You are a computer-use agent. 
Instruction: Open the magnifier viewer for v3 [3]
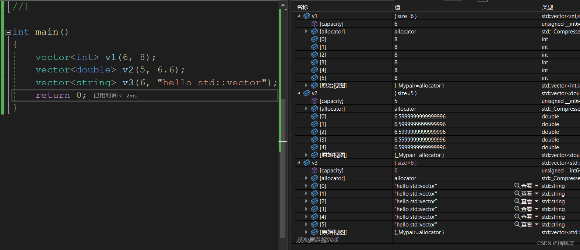tap(517, 209)
